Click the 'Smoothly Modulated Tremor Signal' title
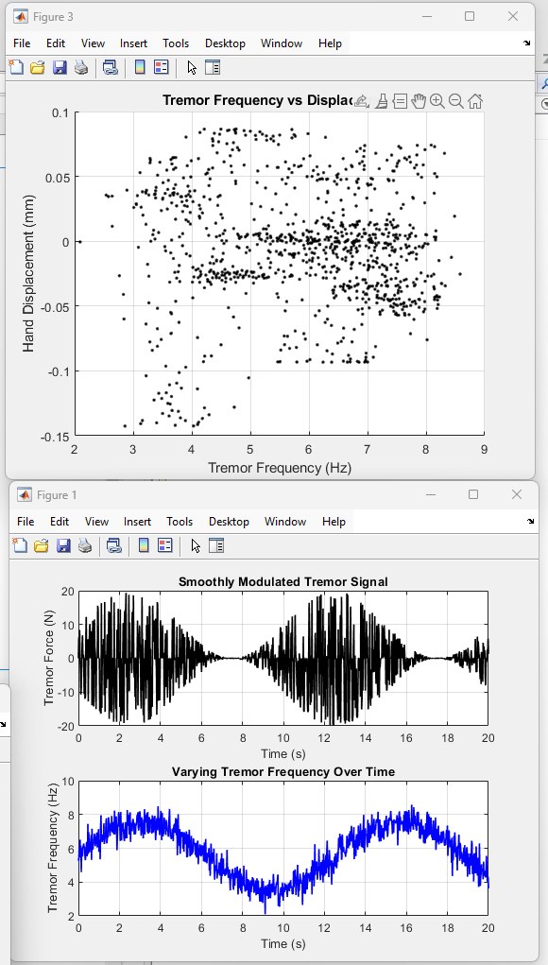 point(283,581)
